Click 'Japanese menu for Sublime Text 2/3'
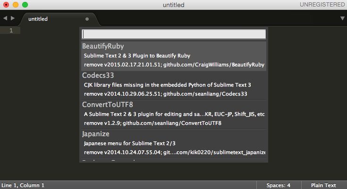The width and height of the screenshot is (347, 189). pos(130,143)
